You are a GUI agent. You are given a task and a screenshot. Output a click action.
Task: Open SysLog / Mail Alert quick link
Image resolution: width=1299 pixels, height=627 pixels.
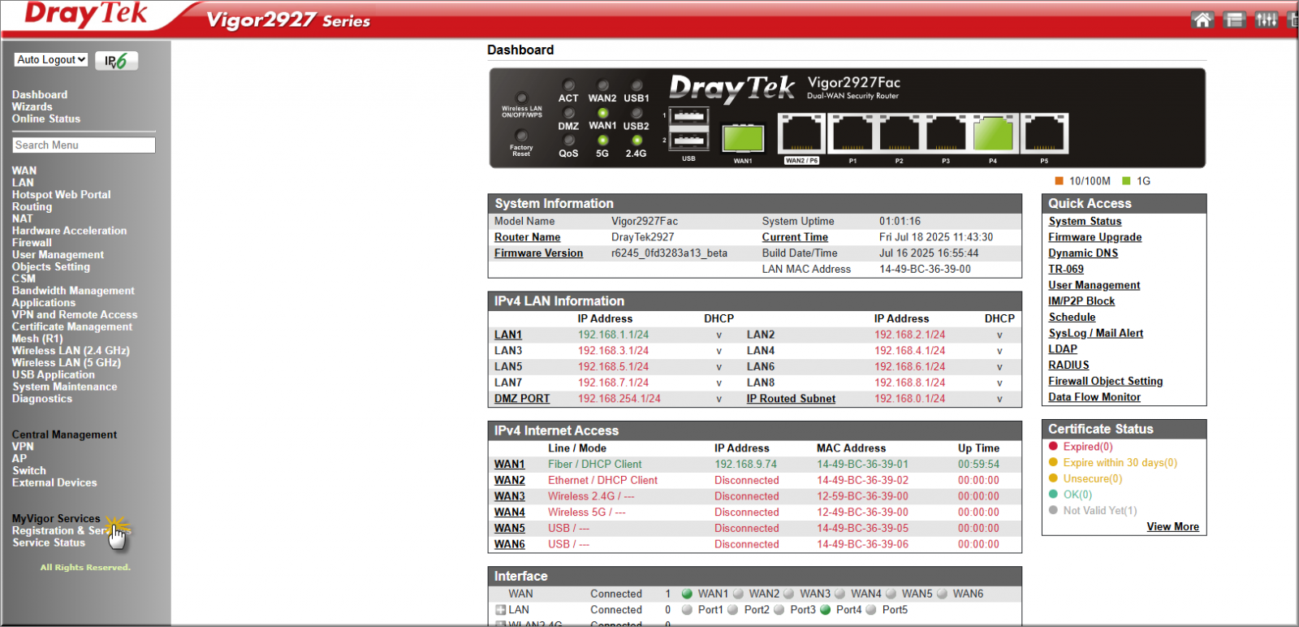(1096, 333)
